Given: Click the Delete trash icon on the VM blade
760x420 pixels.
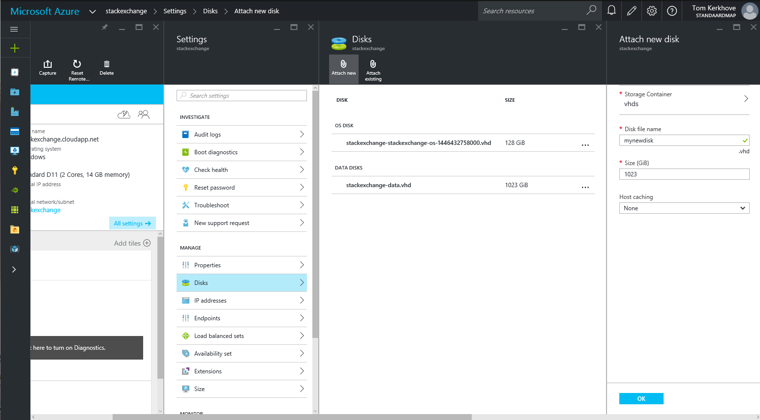Looking at the screenshot, I should [106, 68].
